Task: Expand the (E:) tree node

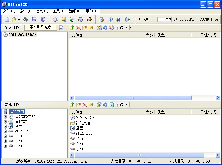Action: click(6, 141)
